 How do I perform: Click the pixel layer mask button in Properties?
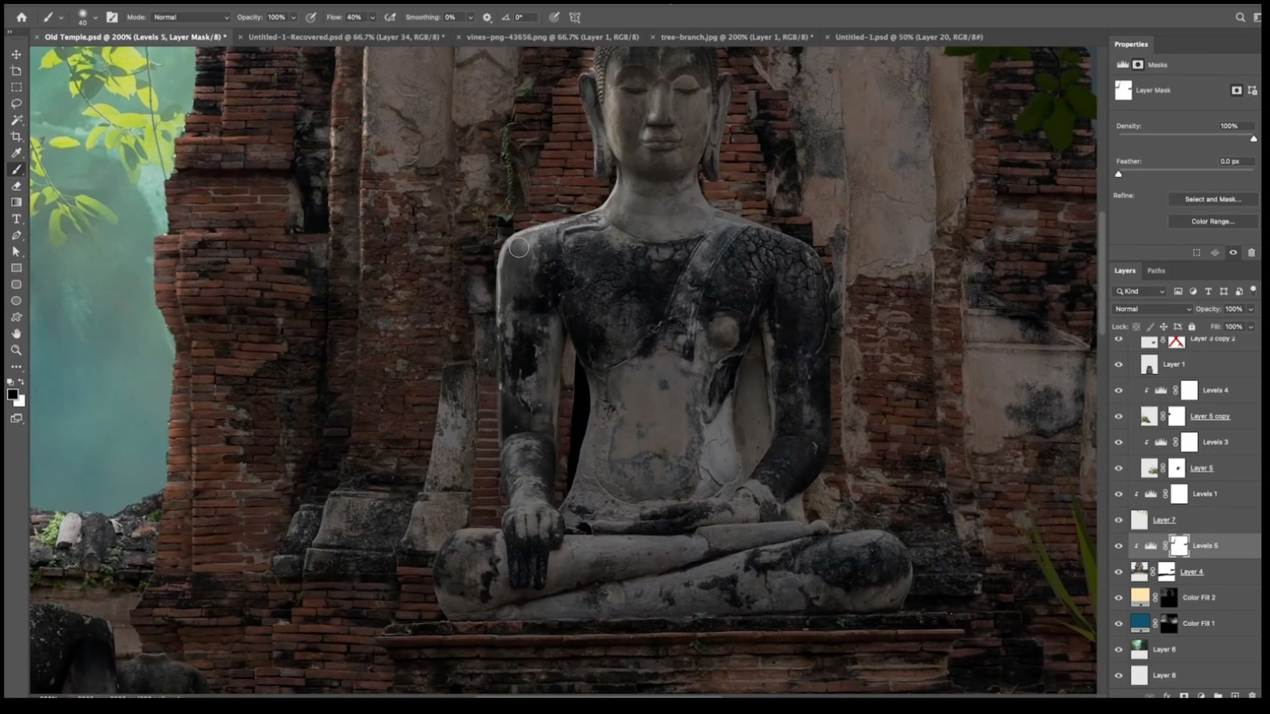coord(1236,90)
